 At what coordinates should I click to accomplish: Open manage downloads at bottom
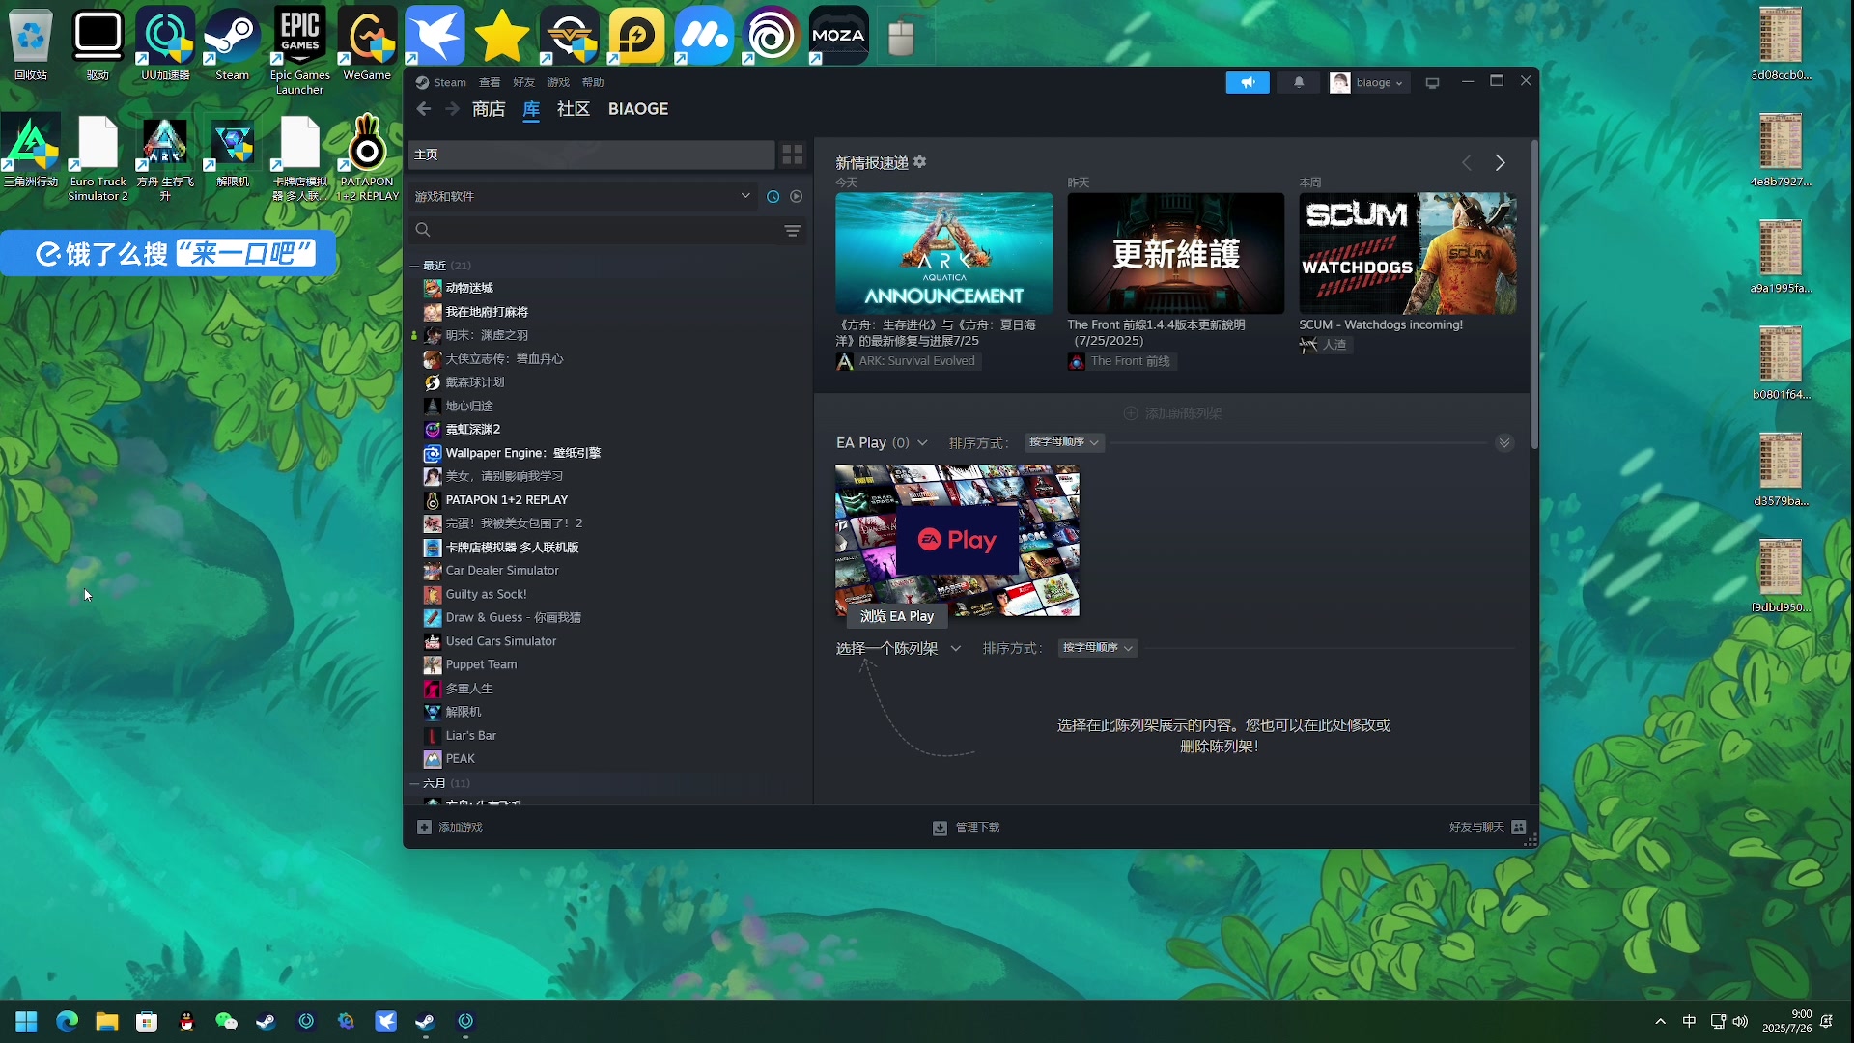point(967,828)
